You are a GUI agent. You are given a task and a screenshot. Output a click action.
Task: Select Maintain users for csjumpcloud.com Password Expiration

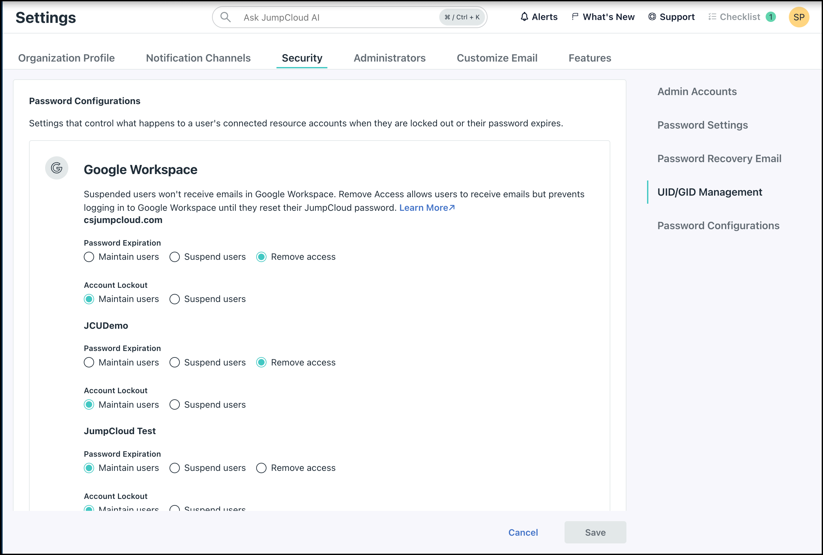tap(89, 257)
